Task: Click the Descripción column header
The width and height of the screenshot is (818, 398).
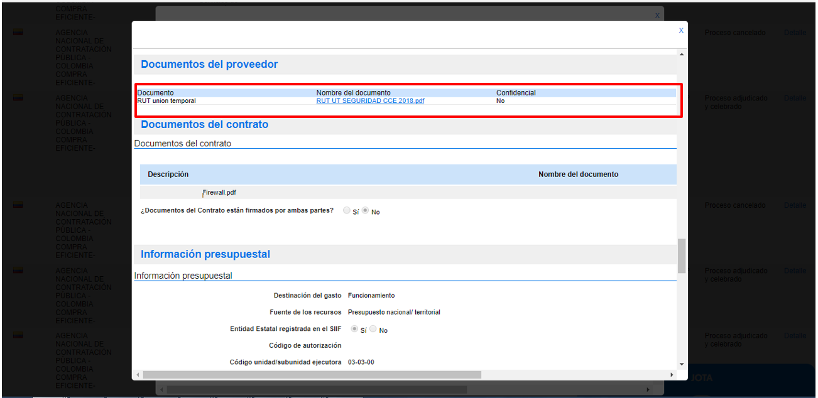Action: (168, 175)
